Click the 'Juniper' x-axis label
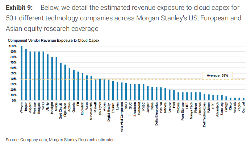Viewport: 251px width, 152px height. (148, 107)
